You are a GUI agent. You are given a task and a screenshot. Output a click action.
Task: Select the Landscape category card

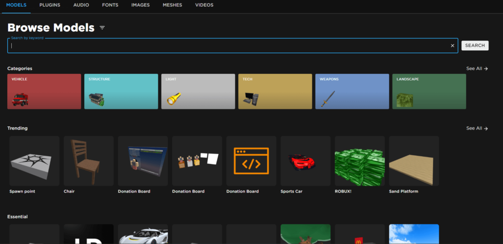pos(429,91)
